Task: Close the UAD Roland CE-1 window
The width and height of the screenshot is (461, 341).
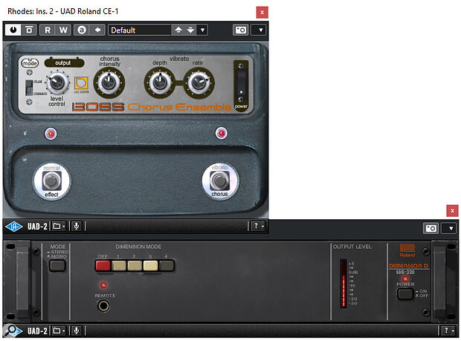Action: click(262, 13)
